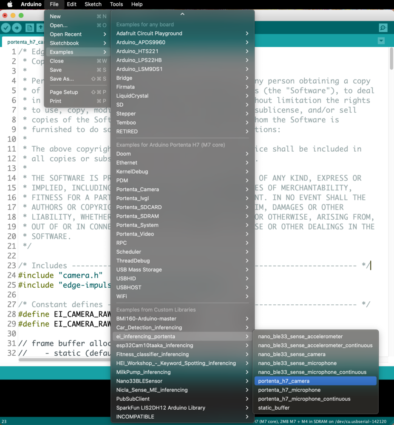Expand Adafruit Circuit Playground examples
394x425 pixels.
pos(182,33)
